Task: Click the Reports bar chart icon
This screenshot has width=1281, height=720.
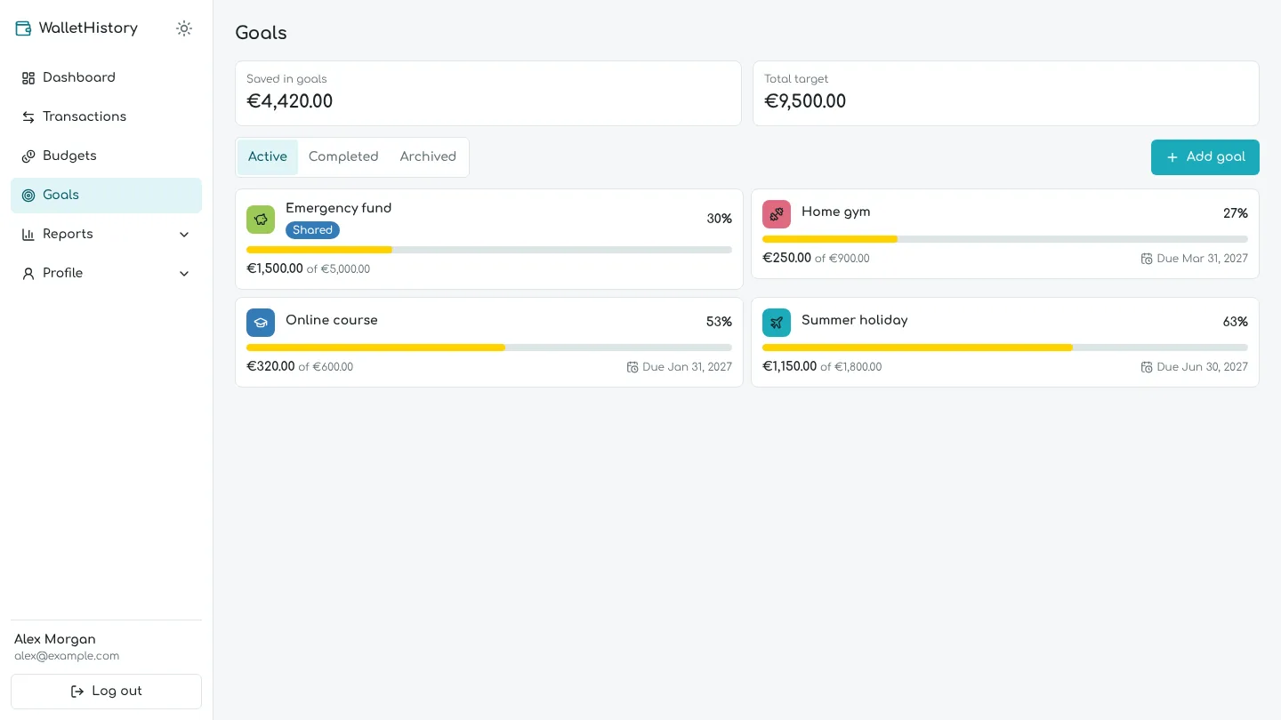Action: pos(28,235)
